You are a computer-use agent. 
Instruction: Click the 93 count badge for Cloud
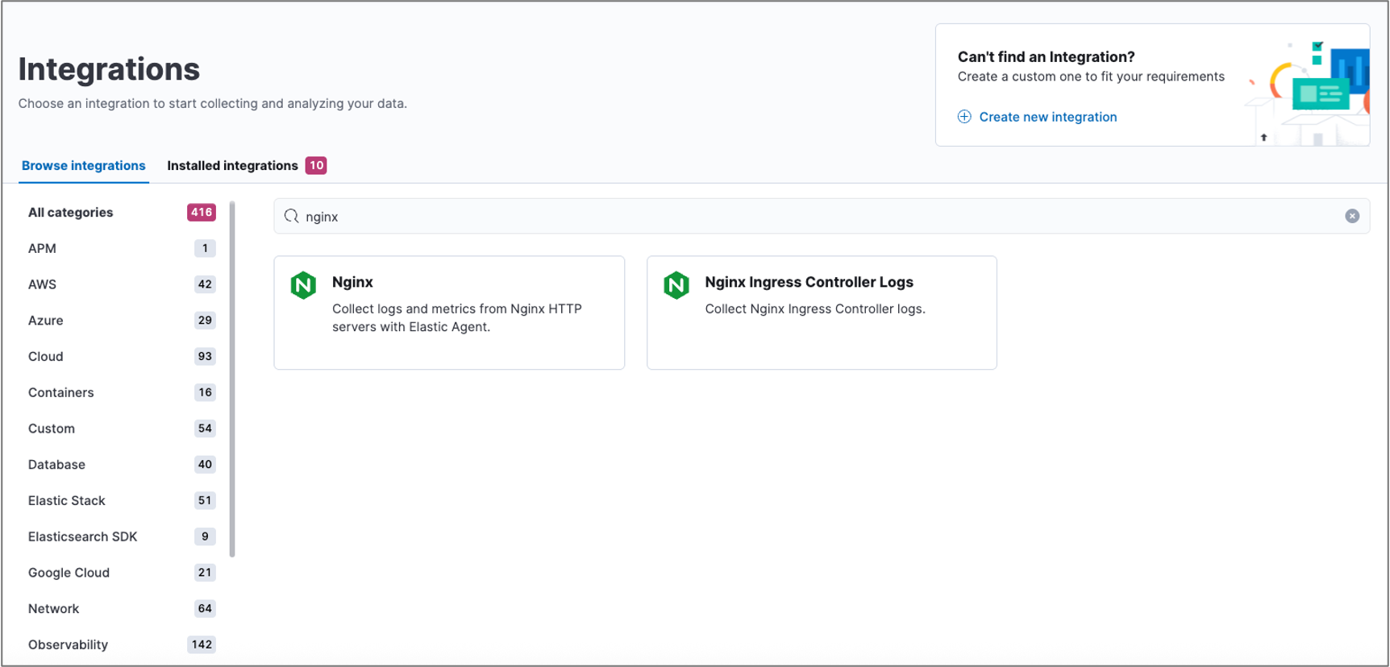click(205, 356)
